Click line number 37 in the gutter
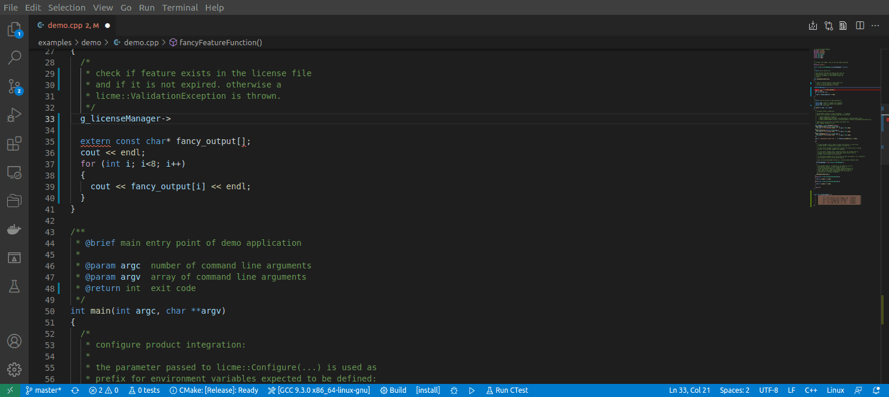Image resolution: width=889 pixels, height=397 pixels. (49, 164)
